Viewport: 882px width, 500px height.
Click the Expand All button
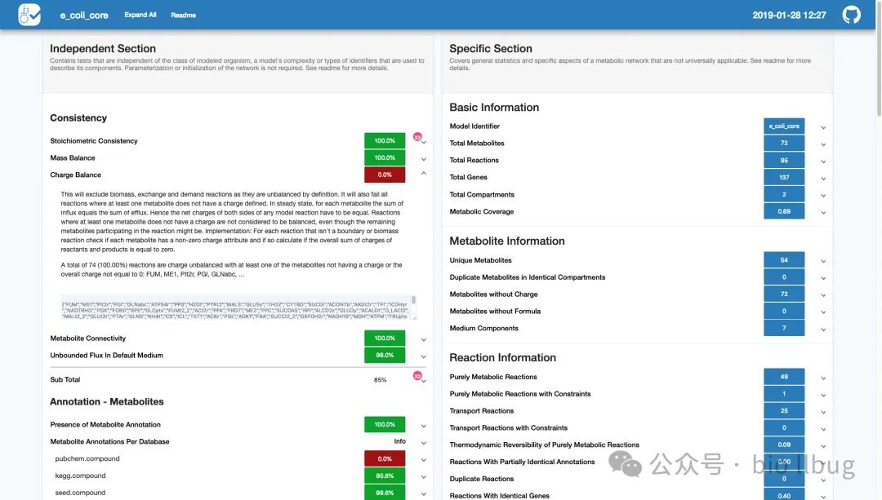[x=140, y=15]
